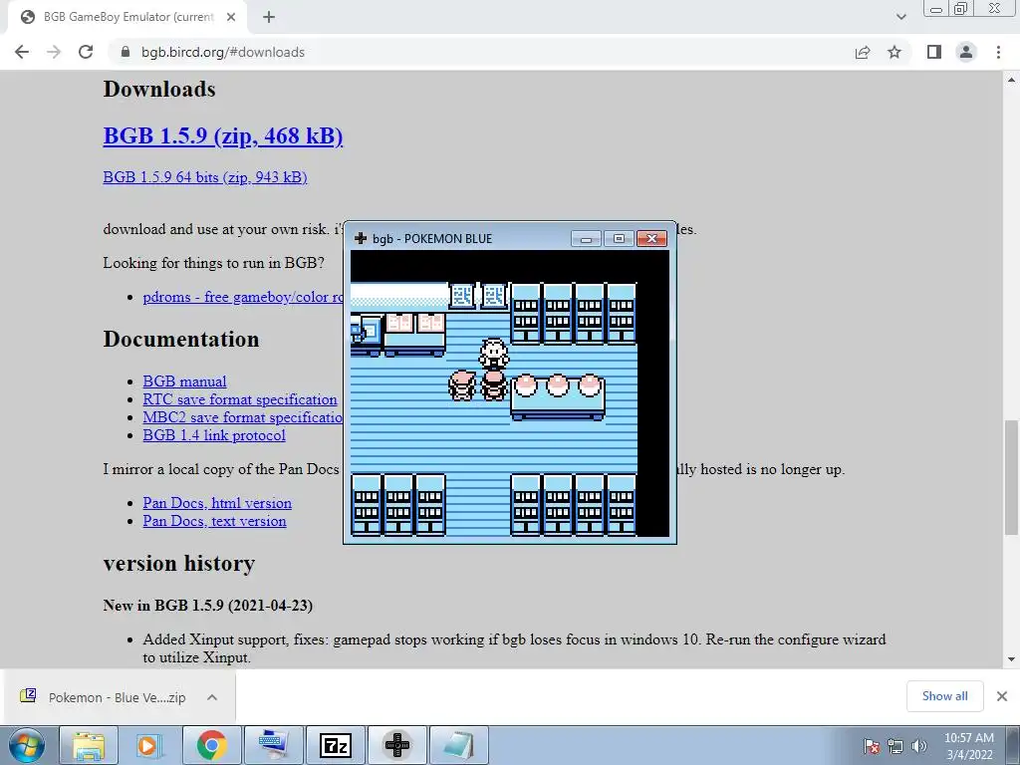Download BGB 1.5.9 zip 468 kB
The height and width of the screenshot is (765, 1020).
pos(223,135)
